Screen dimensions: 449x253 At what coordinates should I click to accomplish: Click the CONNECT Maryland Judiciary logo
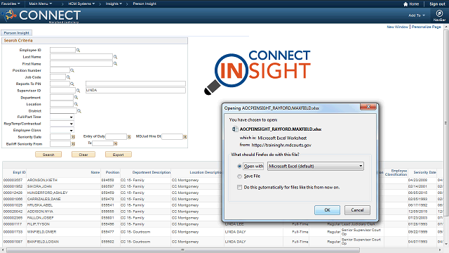click(41, 15)
